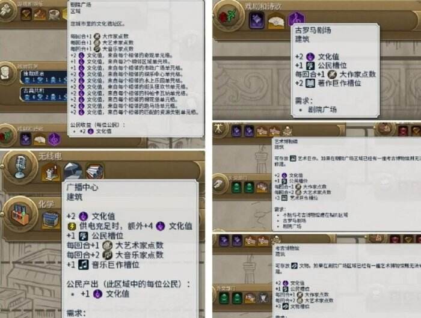
Task: Select the purple Theater Square district icon
Action: [x=55, y=139]
